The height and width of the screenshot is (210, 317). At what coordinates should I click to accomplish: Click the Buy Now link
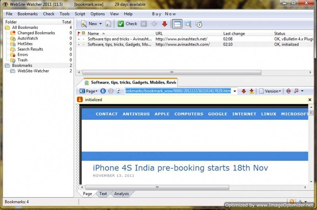(x=164, y=14)
